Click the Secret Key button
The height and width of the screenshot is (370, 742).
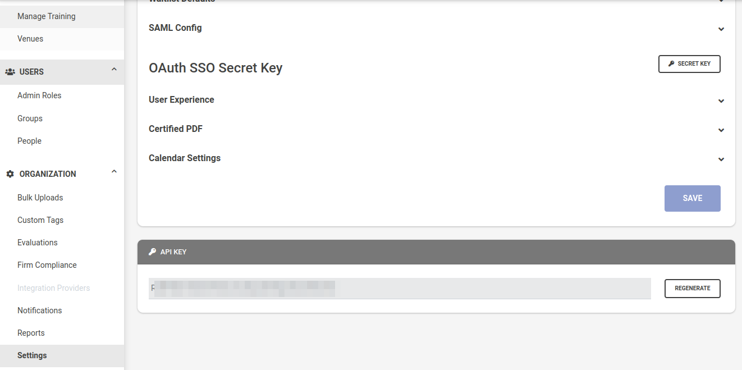[x=689, y=64]
